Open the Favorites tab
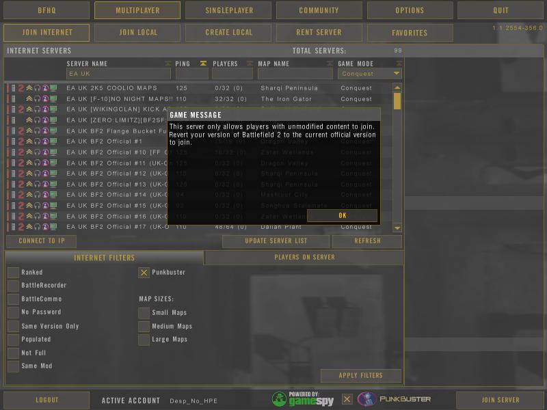547x410 pixels. 410,32
